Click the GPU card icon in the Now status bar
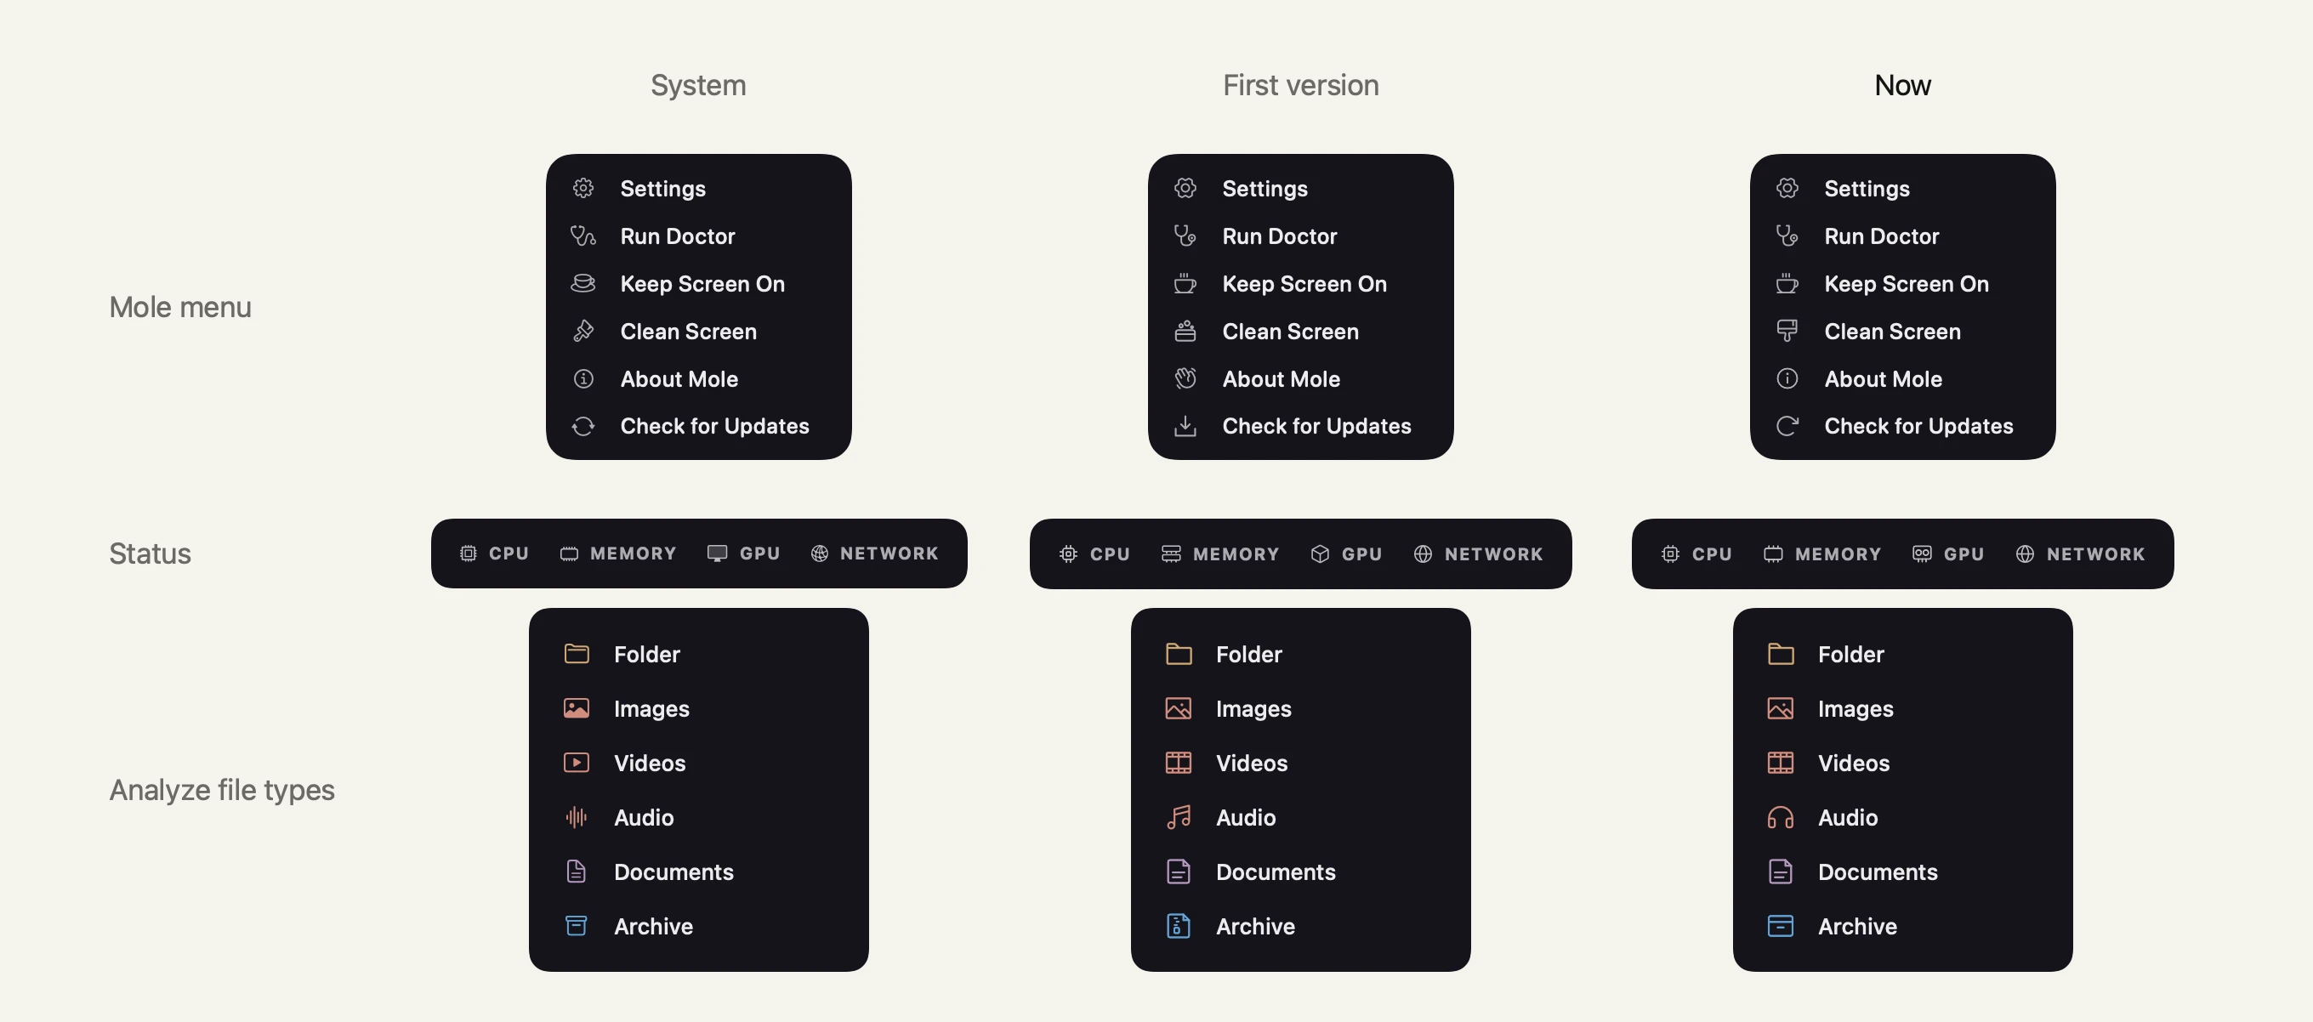The height and width of the screenshot is (1022, 2313). click(x=1922, y=554)
